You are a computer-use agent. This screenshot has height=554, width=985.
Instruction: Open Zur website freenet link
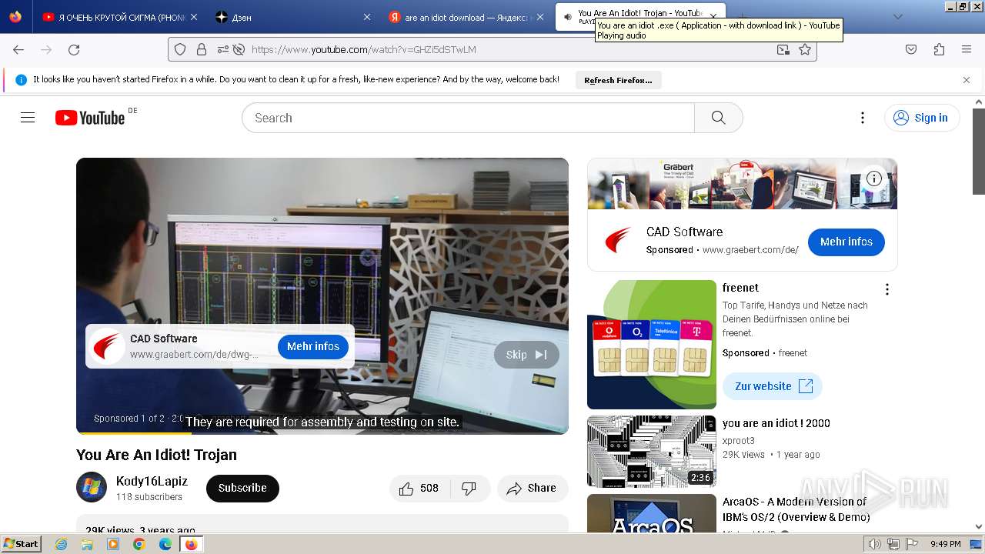pos(773,386)
